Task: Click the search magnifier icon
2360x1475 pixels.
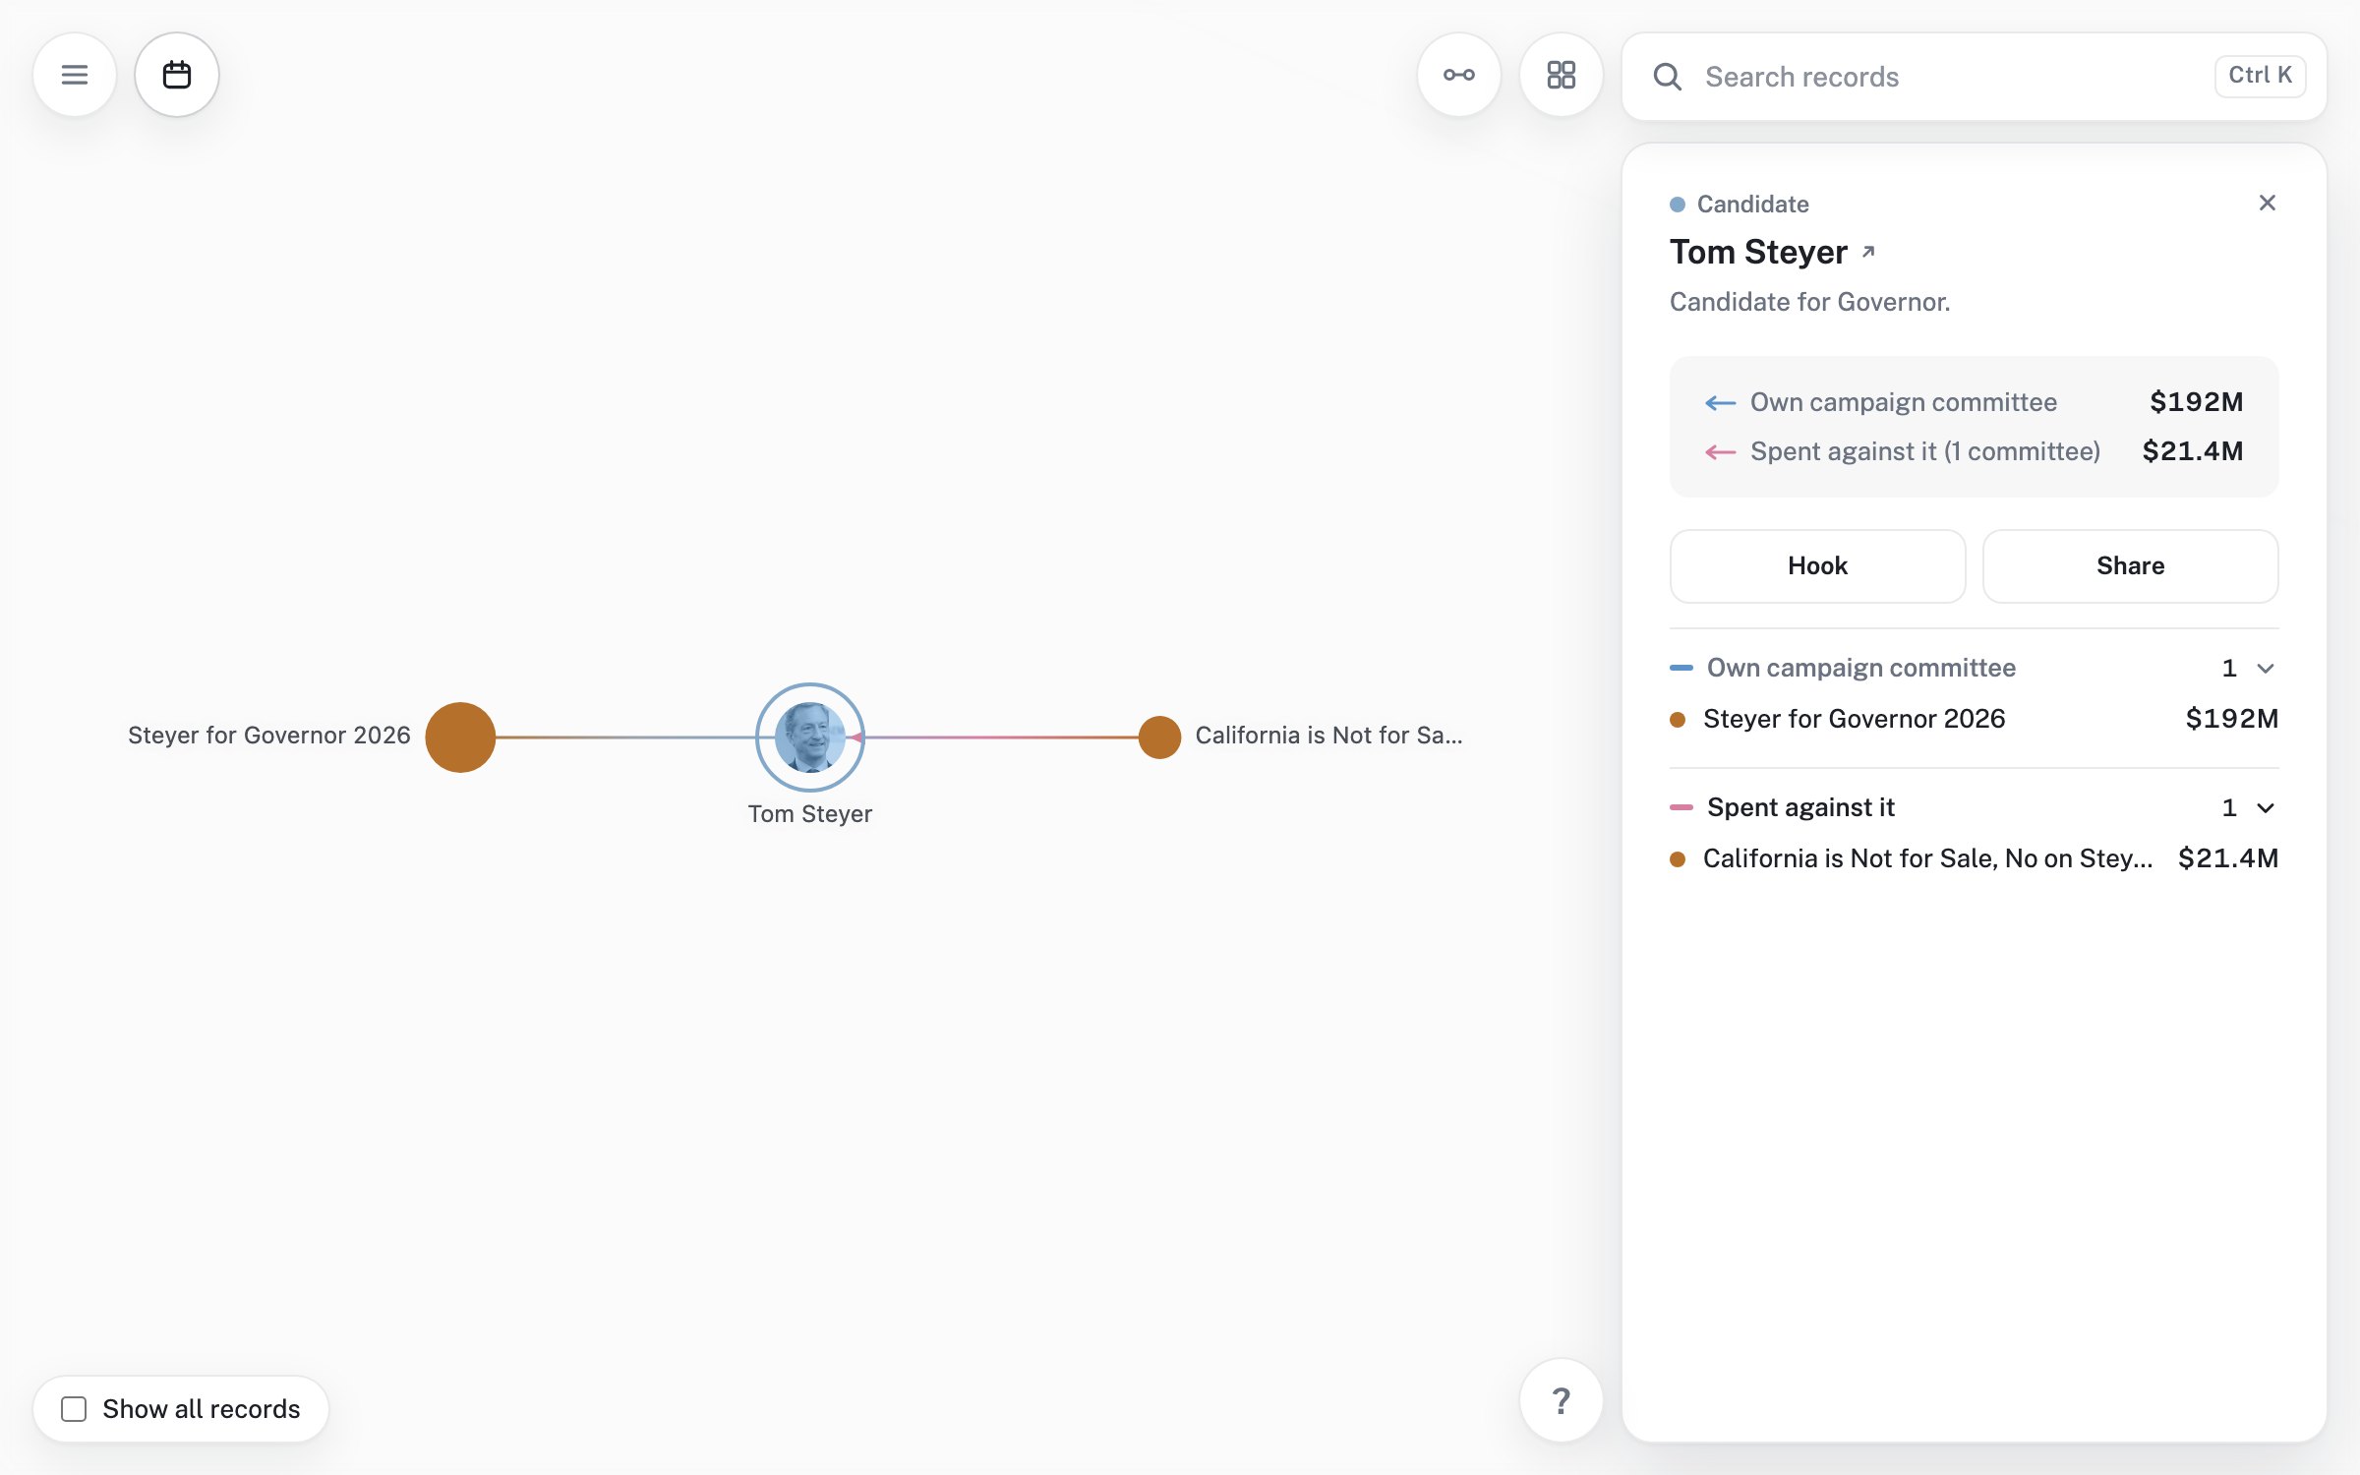Action: click(x=1668, y=77)
